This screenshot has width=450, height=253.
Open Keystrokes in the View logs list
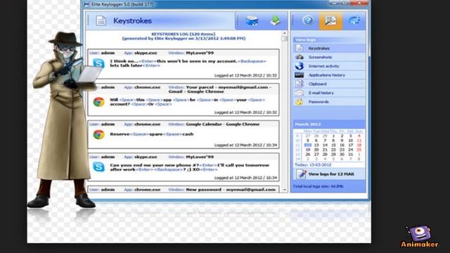[330, 48]
